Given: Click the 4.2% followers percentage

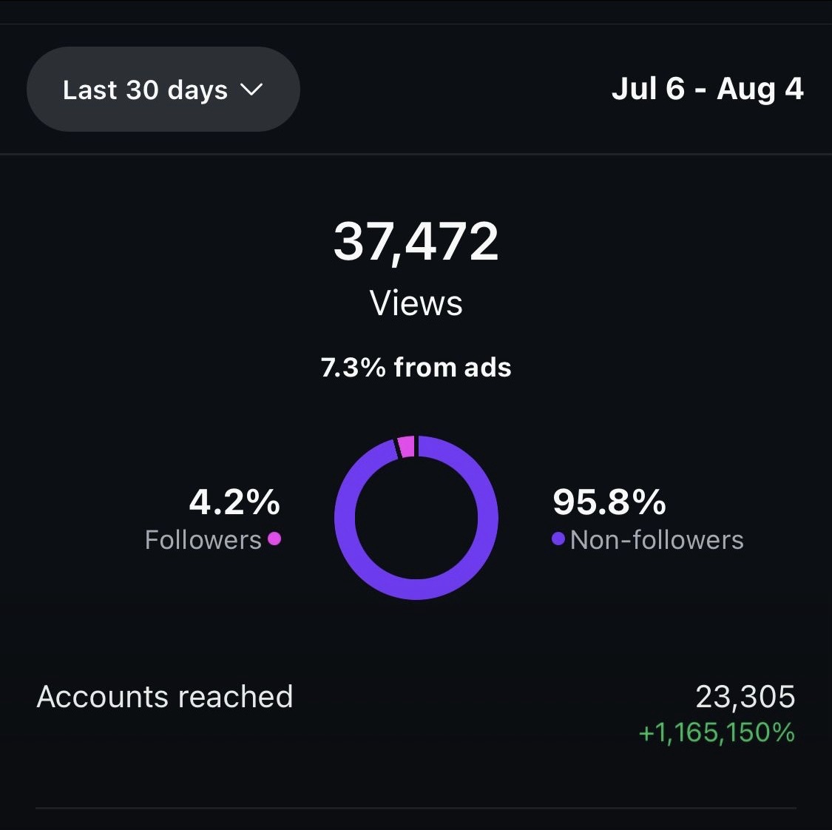Looking at the screenshot, I should click(234, 502).
